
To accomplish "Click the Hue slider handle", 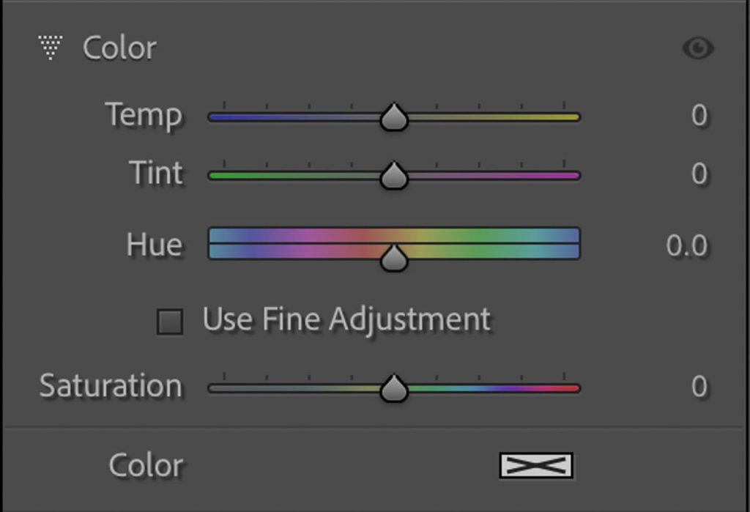I will pos(393,258).
